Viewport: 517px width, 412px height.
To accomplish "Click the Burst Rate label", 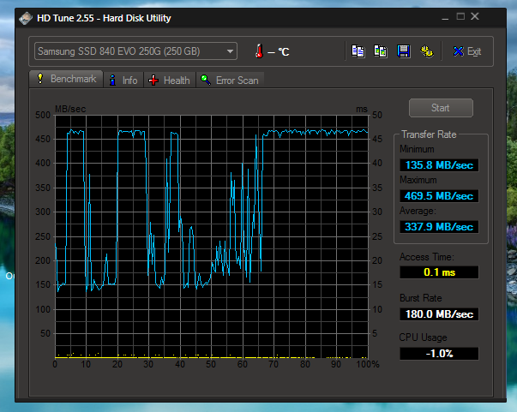I will [x=420, y=298].
